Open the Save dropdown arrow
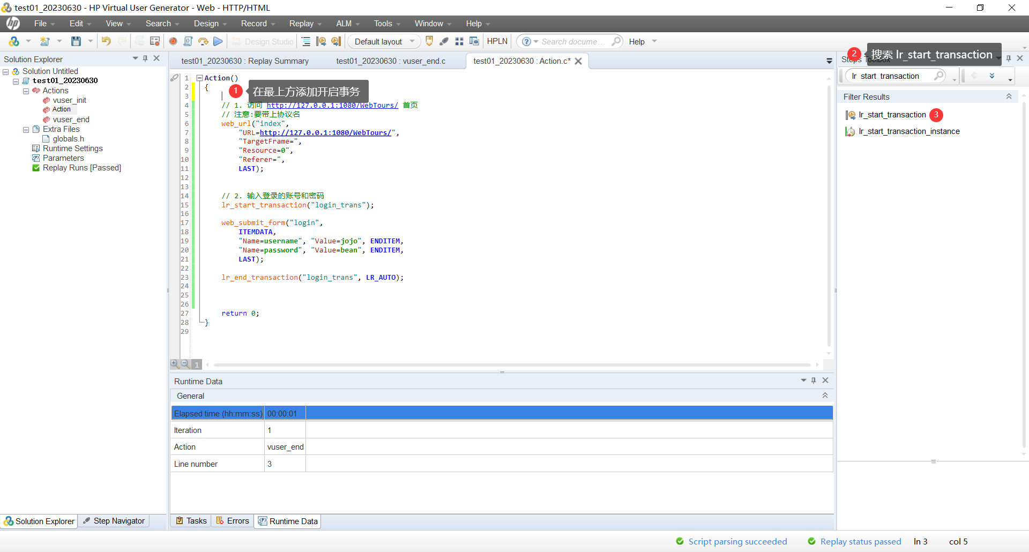The height and width of the screenshot is (552, 1029). pos(90,41)
